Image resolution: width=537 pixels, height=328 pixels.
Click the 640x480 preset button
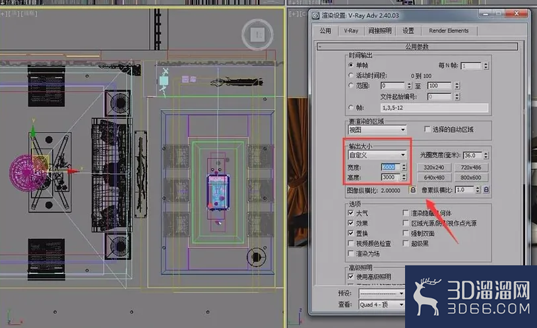(434, 178)
